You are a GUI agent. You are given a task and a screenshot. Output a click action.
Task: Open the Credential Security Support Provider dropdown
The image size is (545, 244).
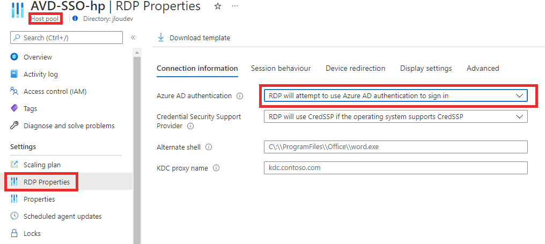396,117
